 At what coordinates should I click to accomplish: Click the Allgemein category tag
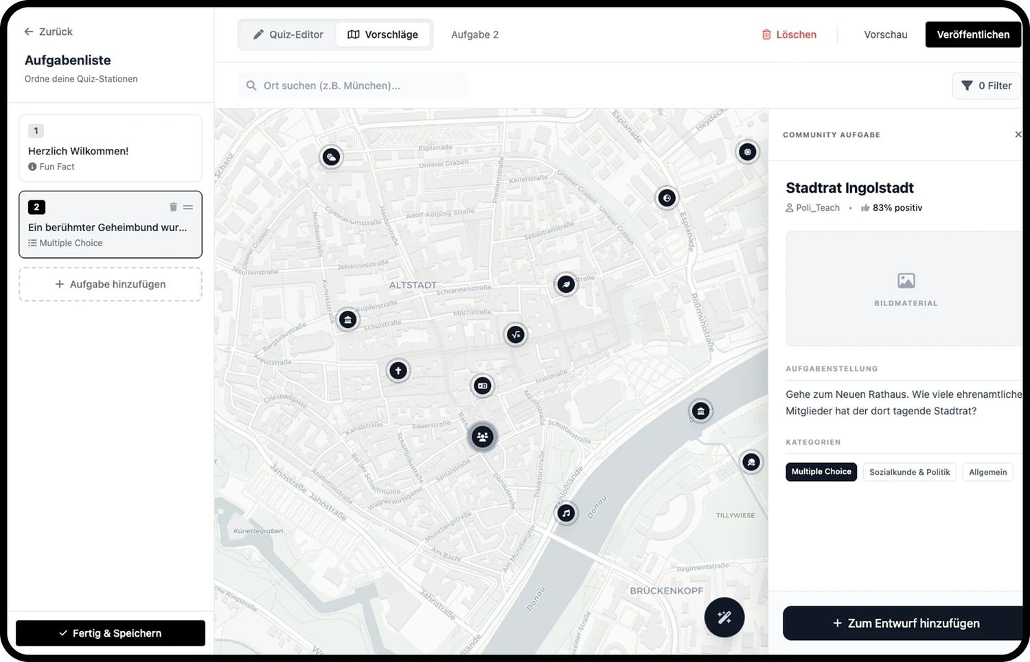coord(987,472)
